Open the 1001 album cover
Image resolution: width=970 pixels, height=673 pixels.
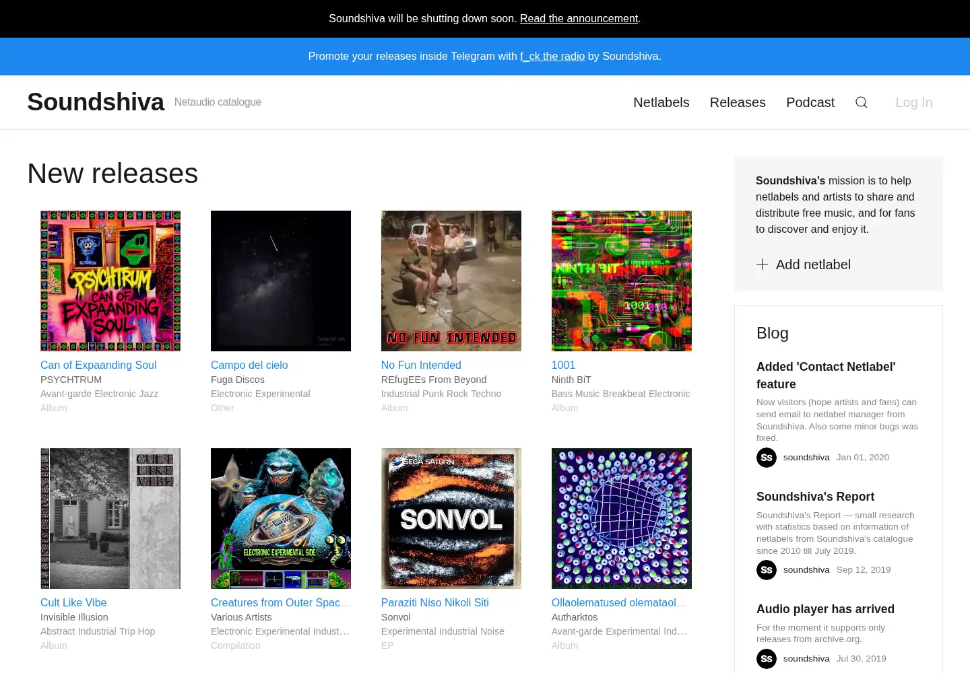pyautogui.click(x=622, y=281)
